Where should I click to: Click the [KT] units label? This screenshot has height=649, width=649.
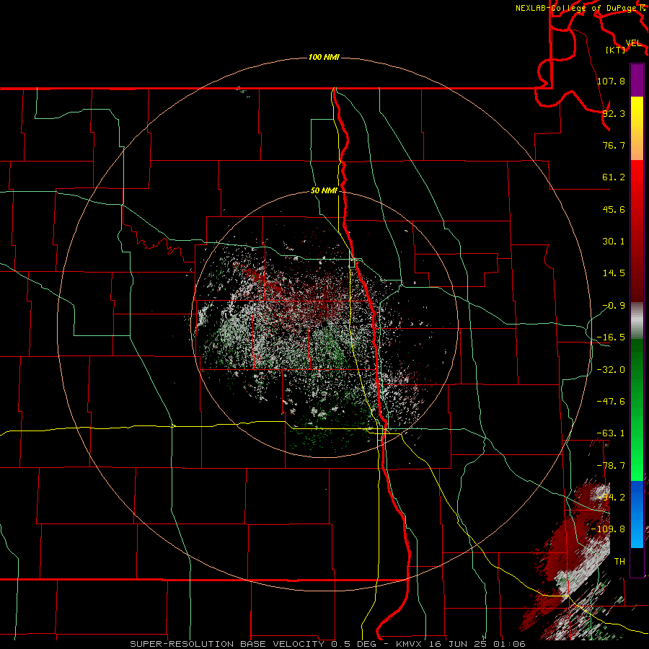[x=616, y=50]
